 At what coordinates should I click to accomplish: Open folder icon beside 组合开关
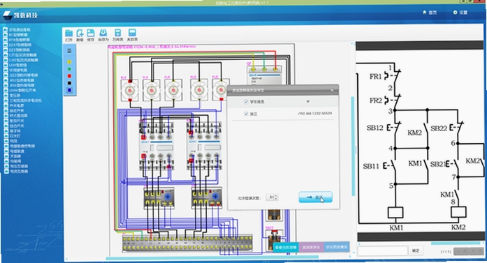pyautogui.click(x=6, y=126)
